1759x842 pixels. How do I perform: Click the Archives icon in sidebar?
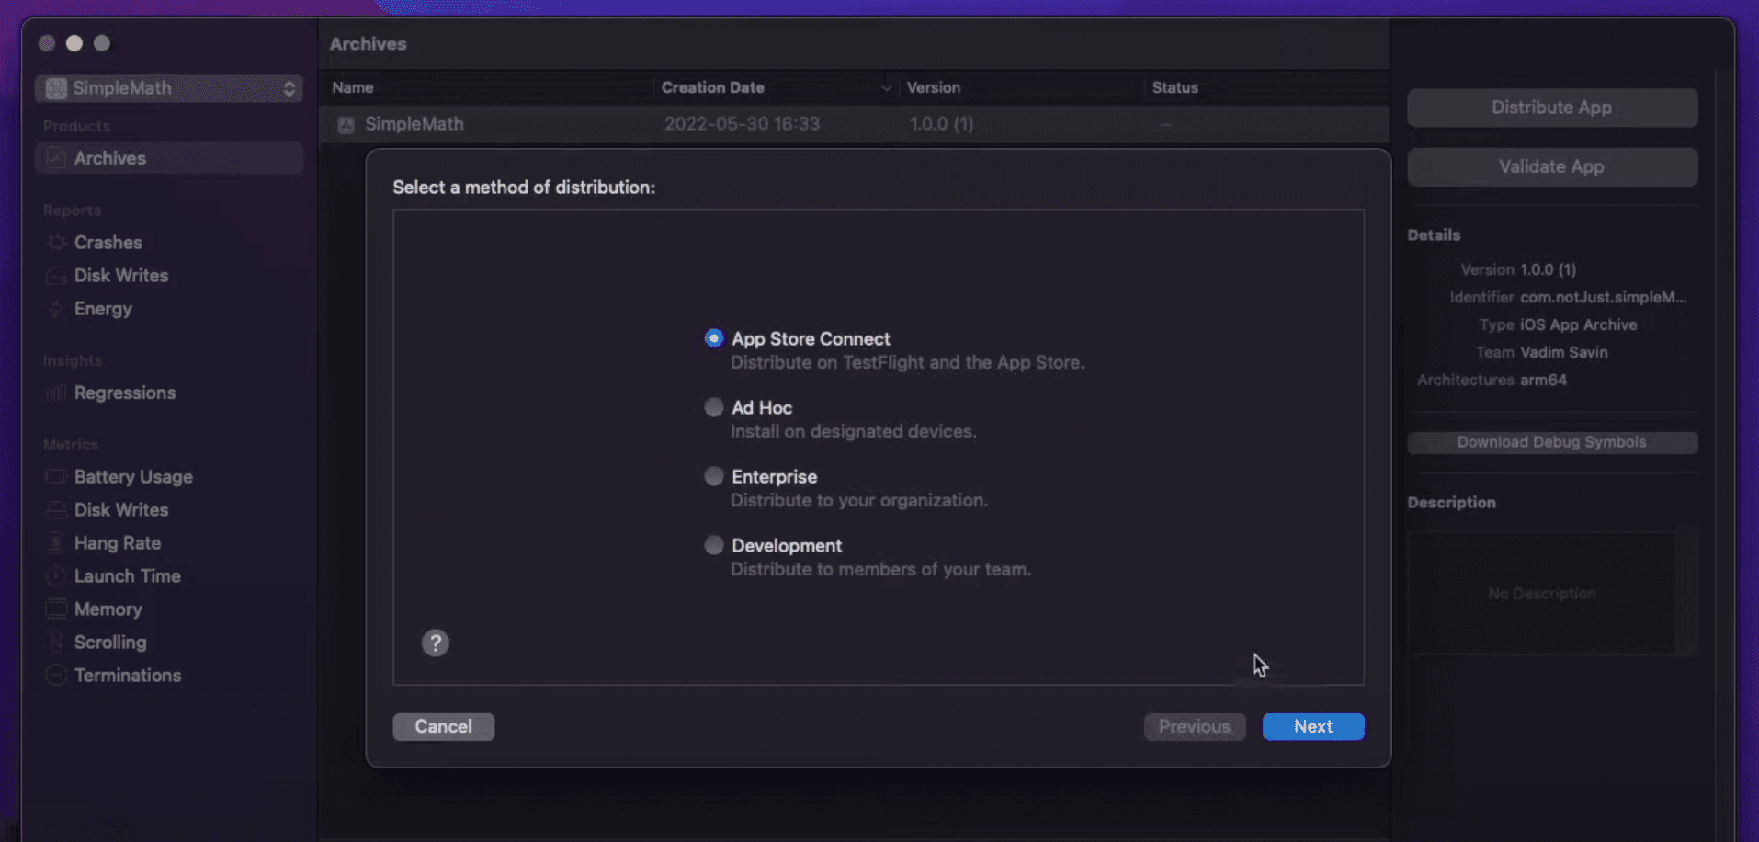click(x=56, y=158)
